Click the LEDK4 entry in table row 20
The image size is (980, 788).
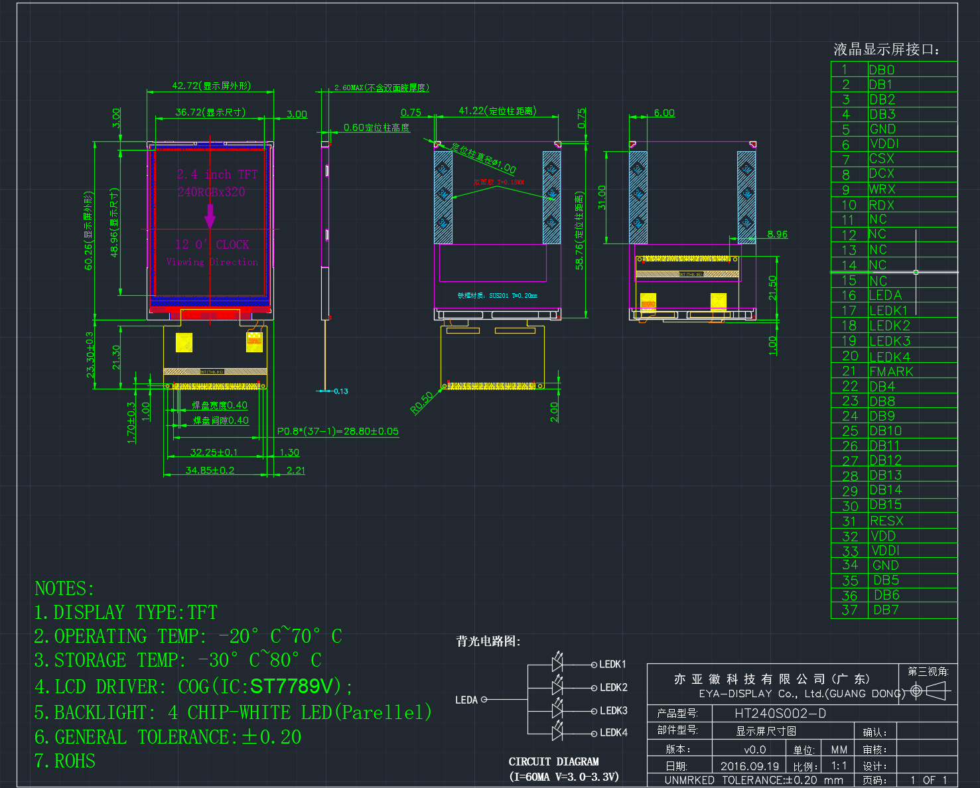coord(890,357)
